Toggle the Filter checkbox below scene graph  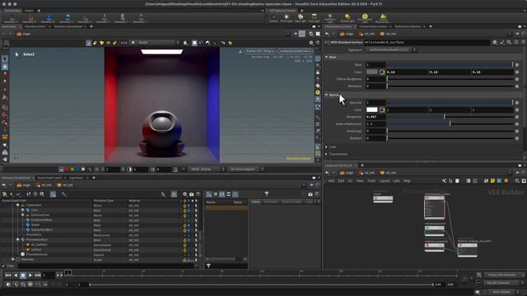3,266
